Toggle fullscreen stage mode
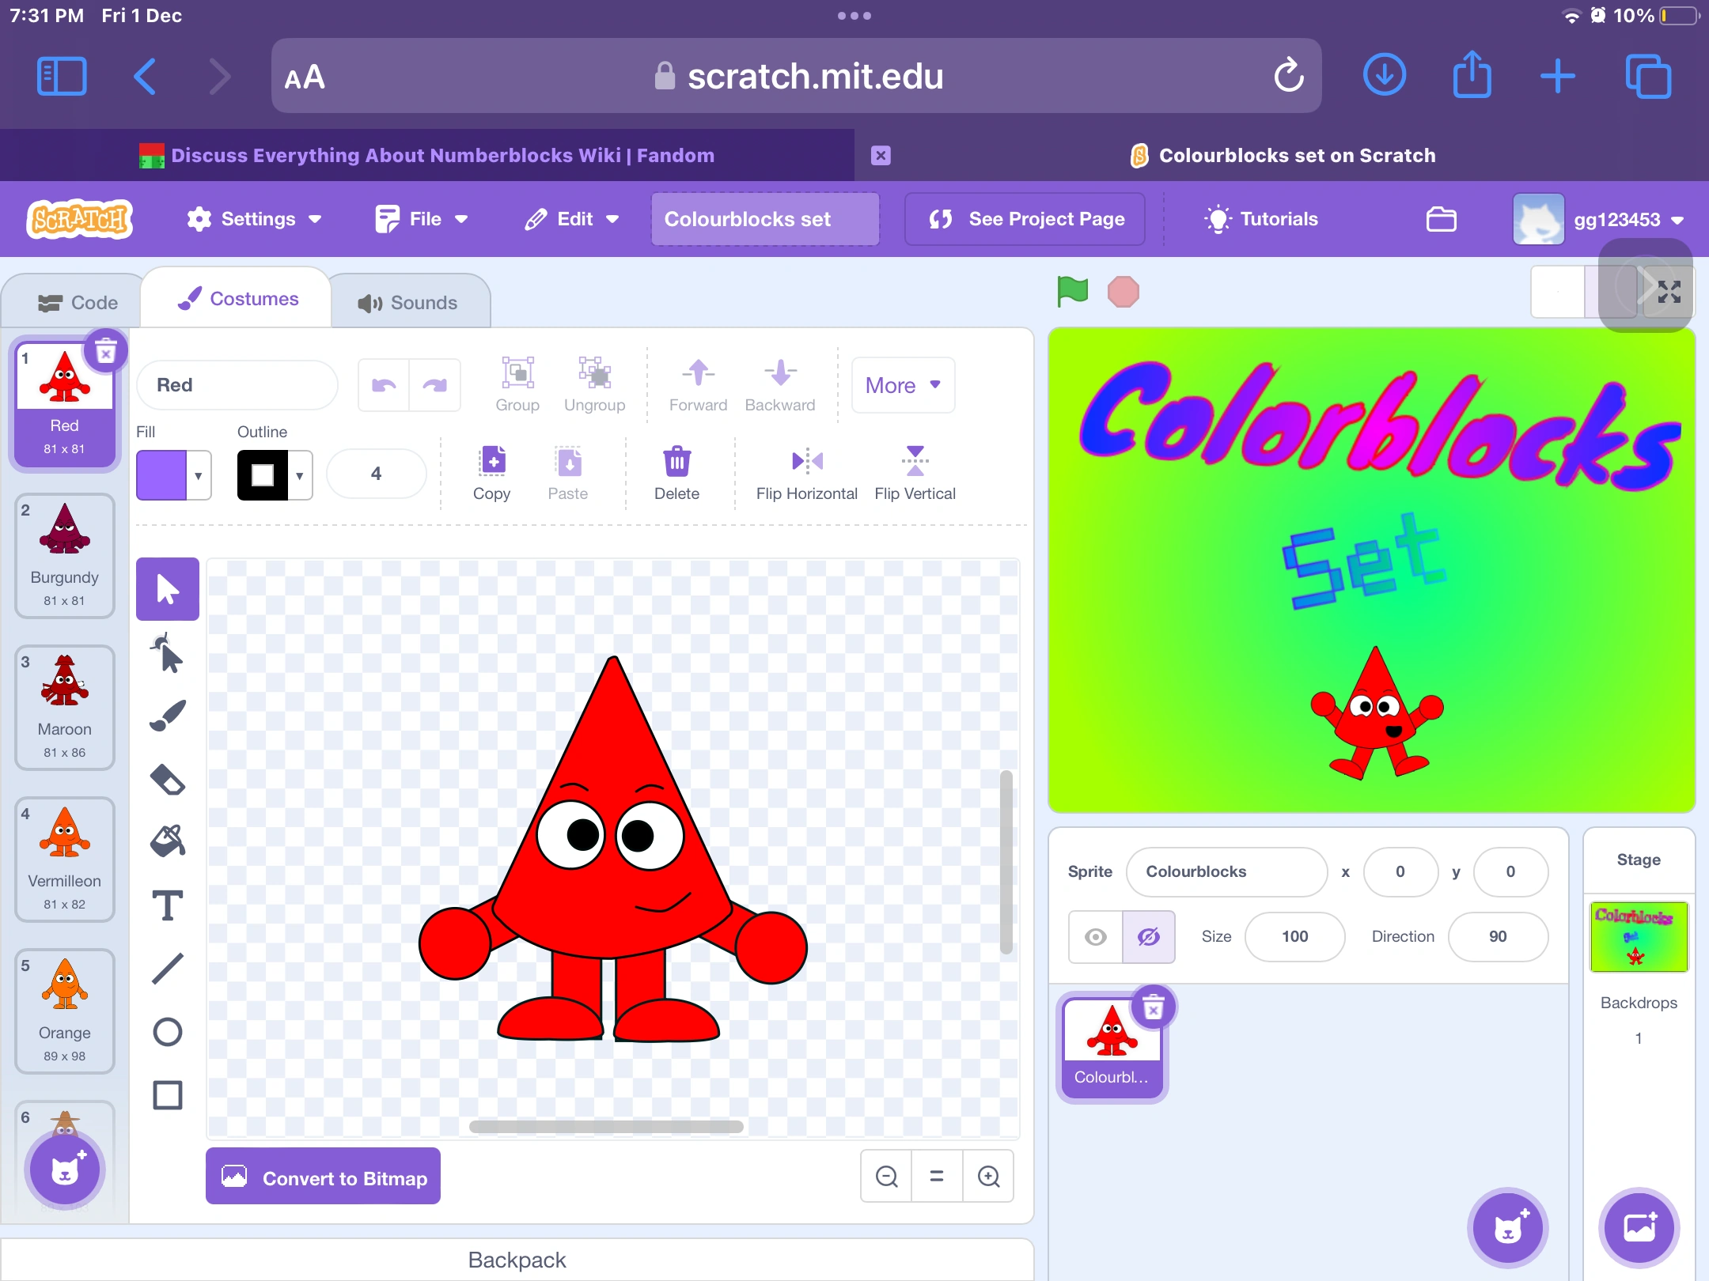This screenshot has width=1709, height=1281. 1669,292
